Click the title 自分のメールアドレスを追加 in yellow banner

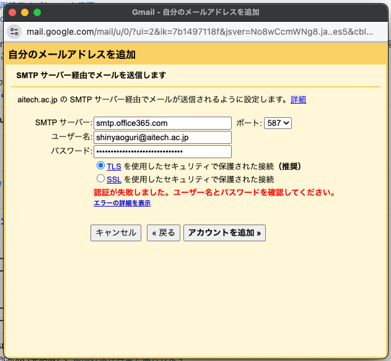72,55
